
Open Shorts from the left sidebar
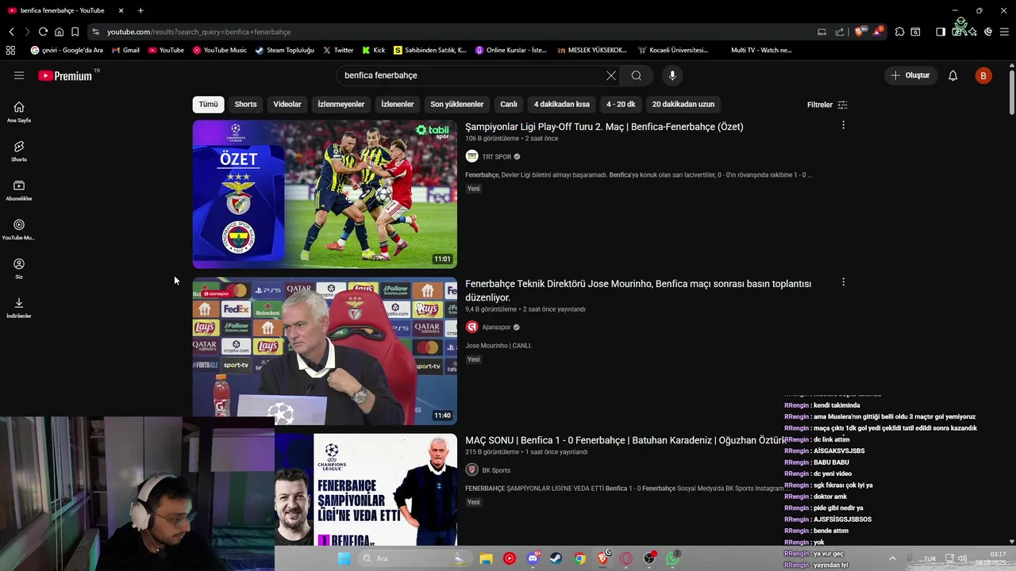pyautogui.click(x=19, y=151)
